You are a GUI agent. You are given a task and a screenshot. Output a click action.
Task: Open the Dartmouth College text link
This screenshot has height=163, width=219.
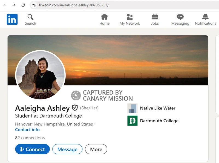pyautogui.click(x=159, y=121)
